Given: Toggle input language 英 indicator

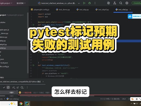Looking at the screenshot, I should [137, 99].
